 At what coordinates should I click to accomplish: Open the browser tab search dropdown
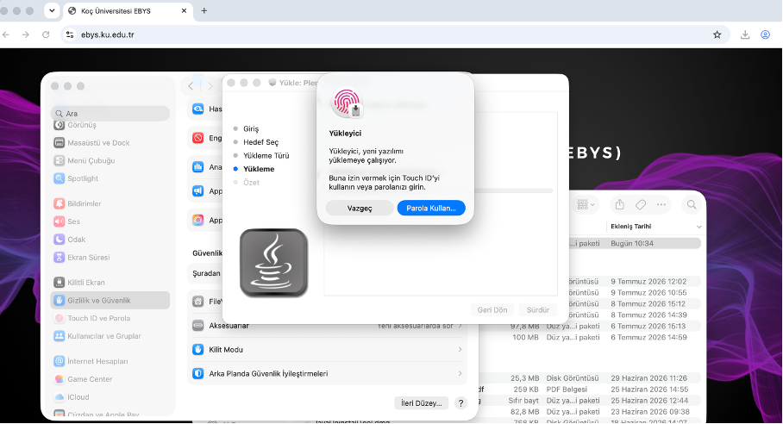52,10
